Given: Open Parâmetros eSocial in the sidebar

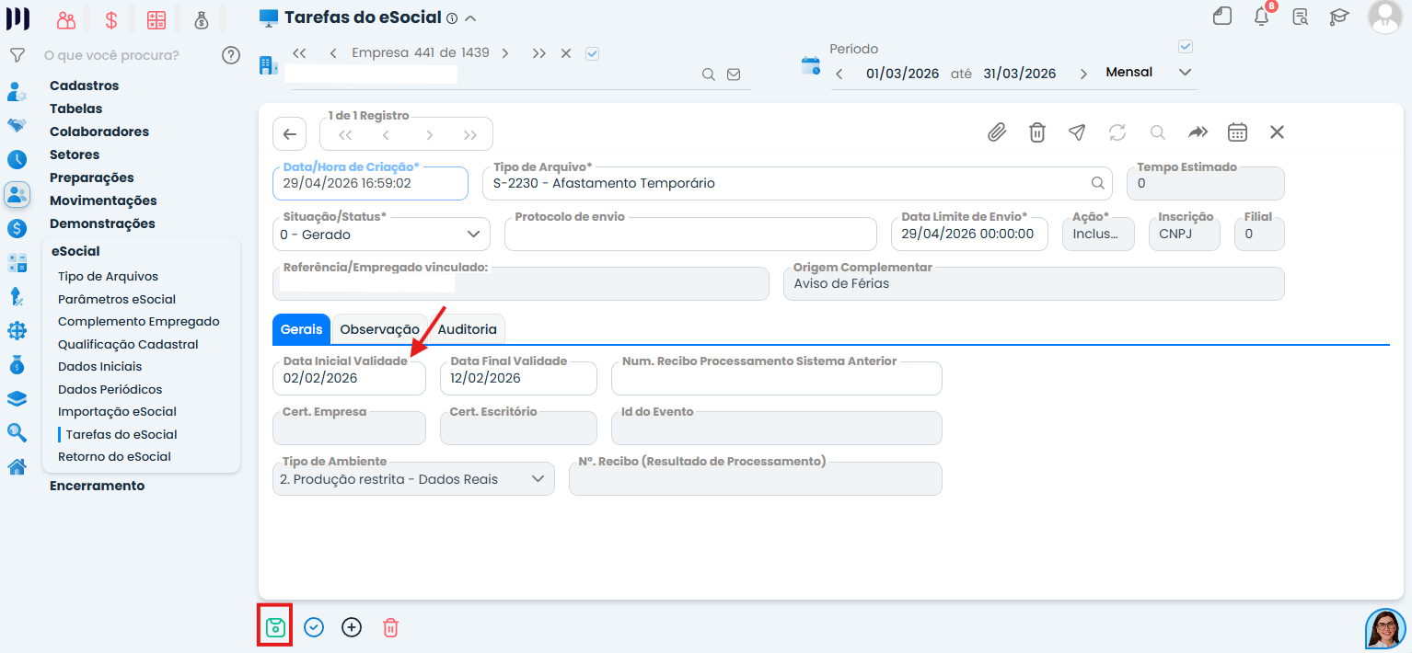Looking at the screenshot, I should click(117, 299).
